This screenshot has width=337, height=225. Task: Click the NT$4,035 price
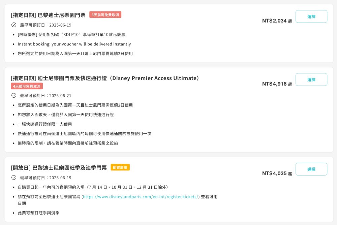274,173
